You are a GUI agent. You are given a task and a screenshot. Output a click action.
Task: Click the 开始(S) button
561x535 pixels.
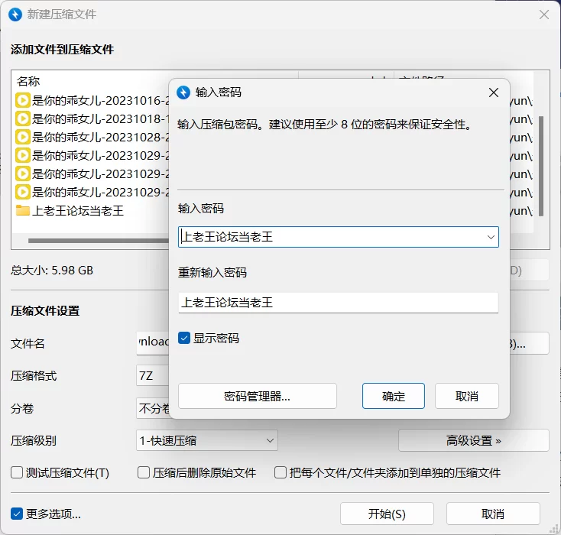(387, 514)
